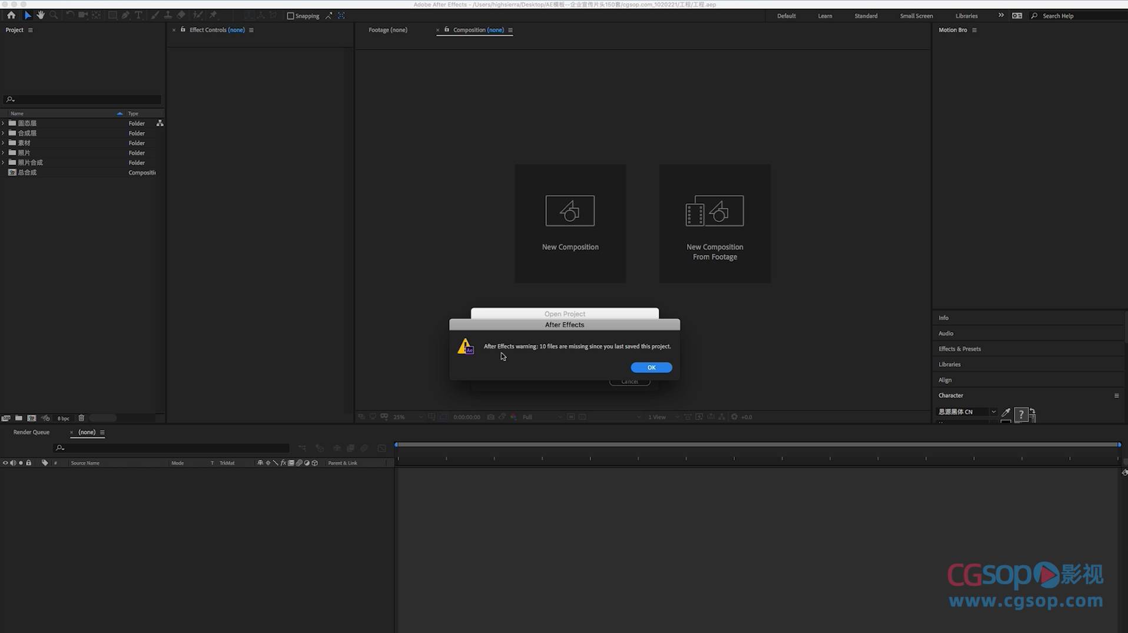Open the font family dropdown in Character
Viewport: 1128px width, 633px height.
point(993,412)
